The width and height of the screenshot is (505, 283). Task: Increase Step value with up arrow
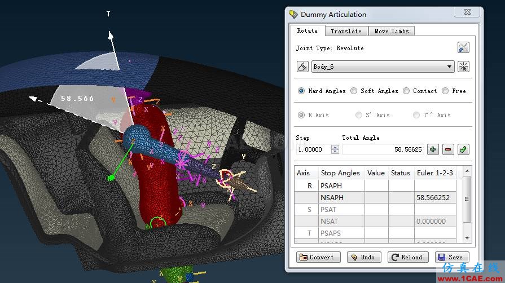click(335, 147)
